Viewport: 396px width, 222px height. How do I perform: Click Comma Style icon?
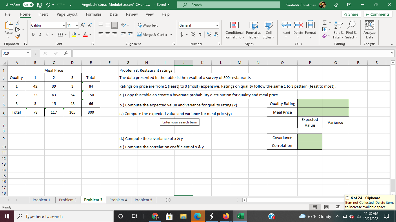click(x=200, y=35)
